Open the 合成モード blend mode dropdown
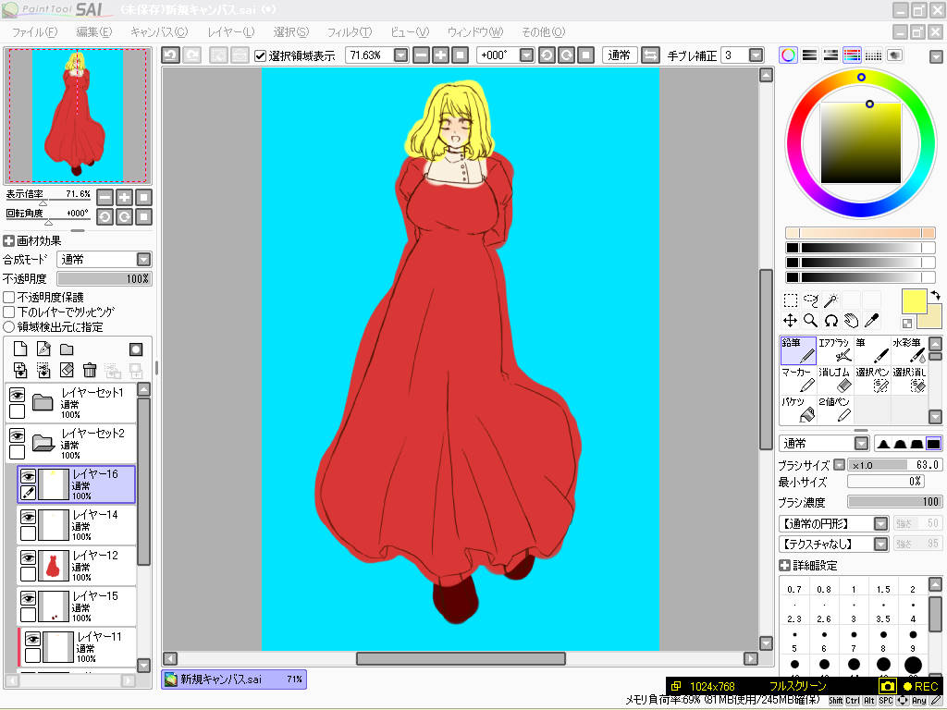 [143, 260]
